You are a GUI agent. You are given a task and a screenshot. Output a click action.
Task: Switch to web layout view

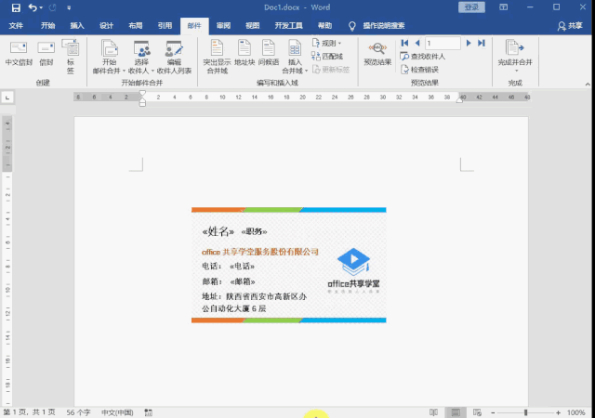coord(477,412)
